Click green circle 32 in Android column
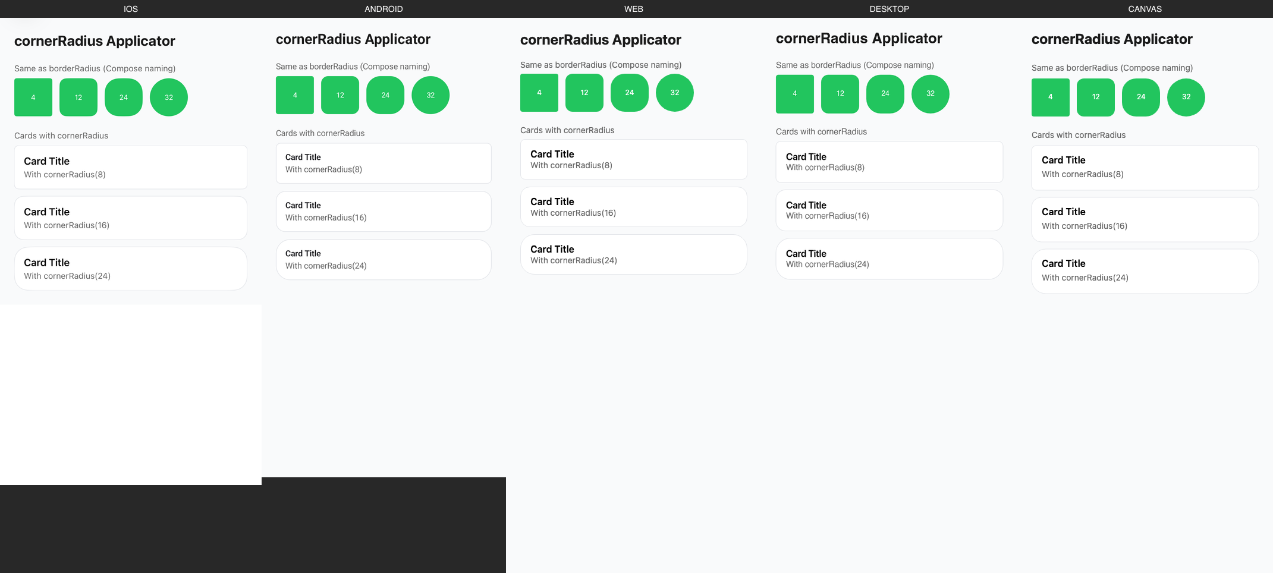Screen dimensions: 1273x573 pos(430,95)
